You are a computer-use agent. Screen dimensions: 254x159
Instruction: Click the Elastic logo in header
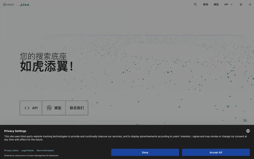[x=8, y=4]
